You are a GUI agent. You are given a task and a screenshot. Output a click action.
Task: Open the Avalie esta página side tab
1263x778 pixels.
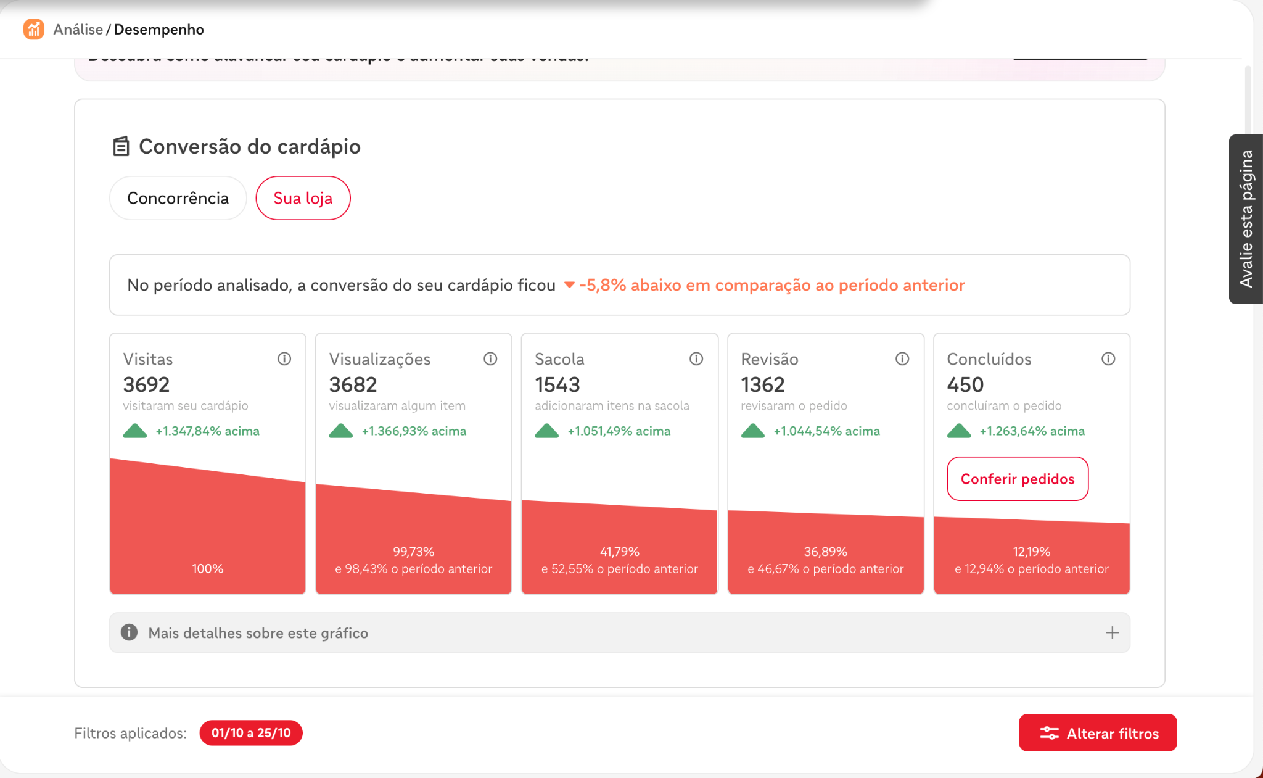point(1246,219)
